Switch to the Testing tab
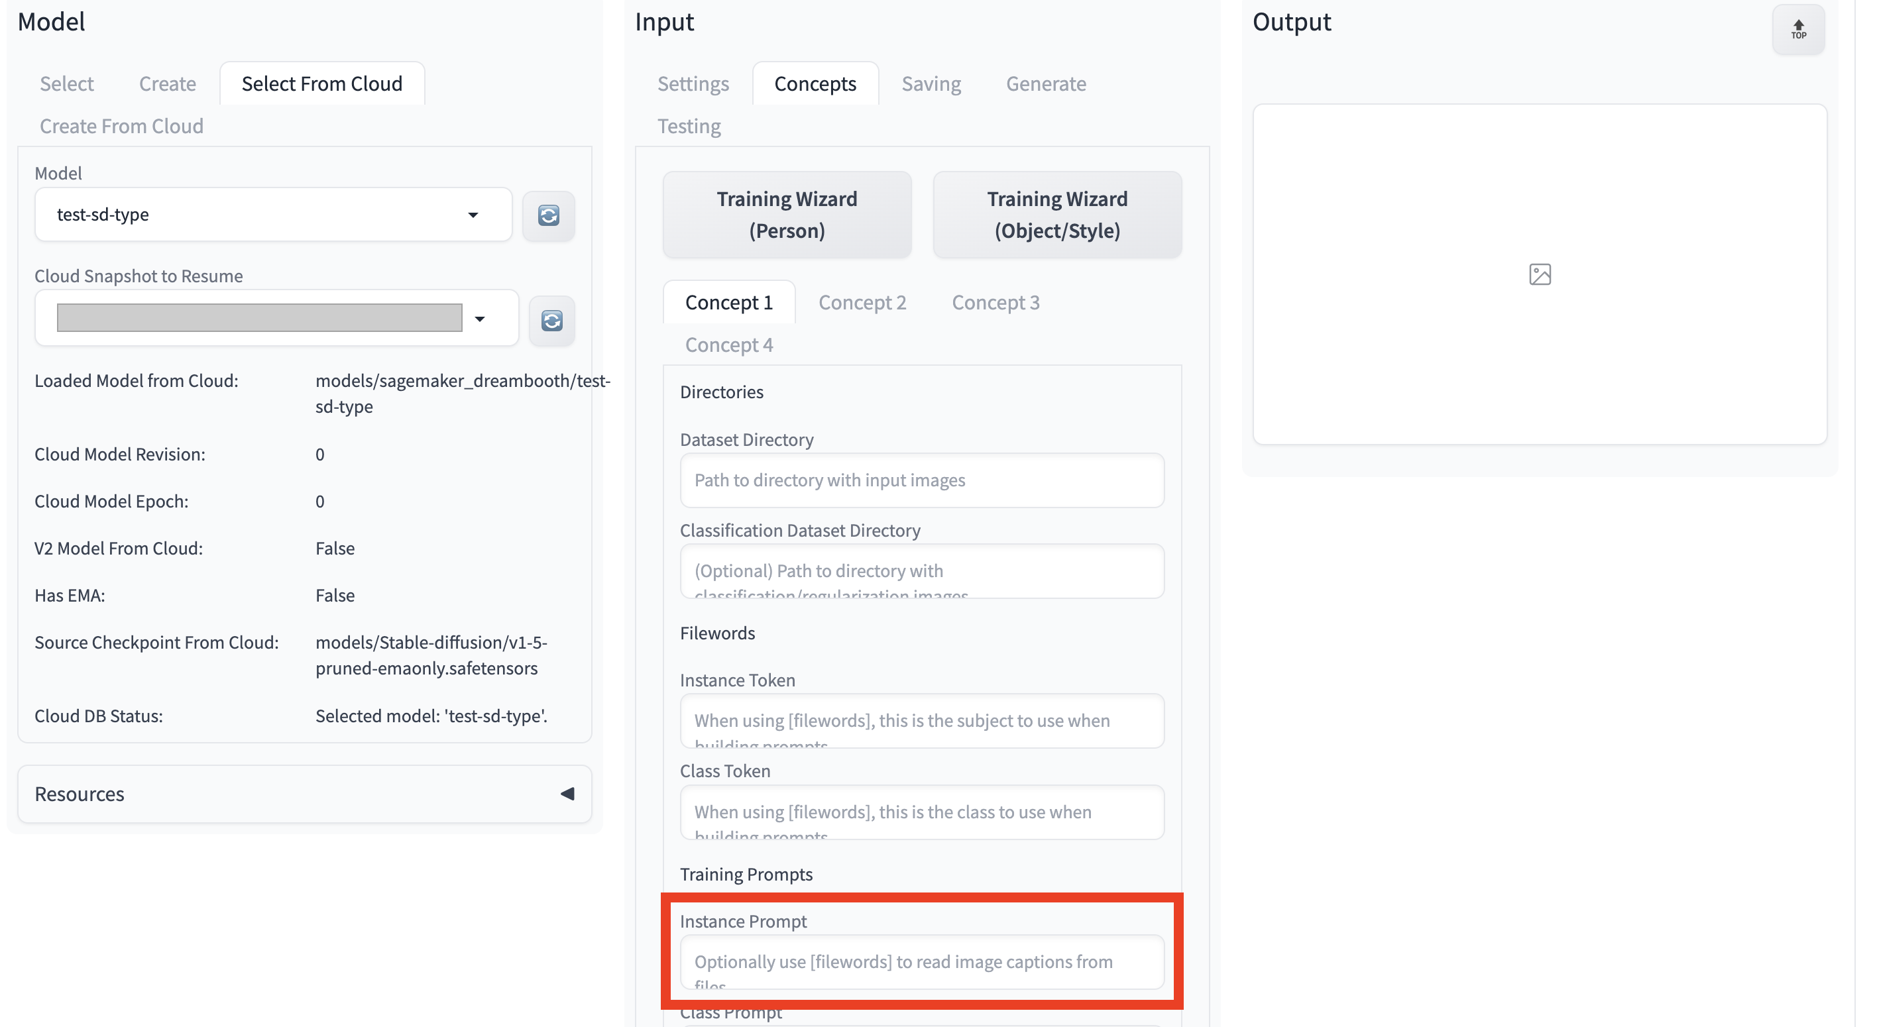The height and width of the screenshot is (1027, 1877). 689,126
